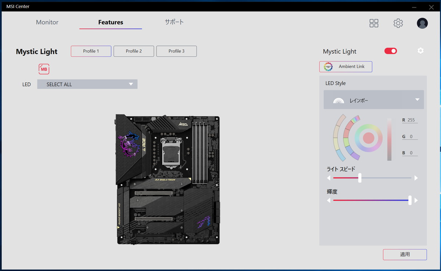Decrease brightness with left arrow
This screenshot has width=441, height=271.
click(329, 200)
